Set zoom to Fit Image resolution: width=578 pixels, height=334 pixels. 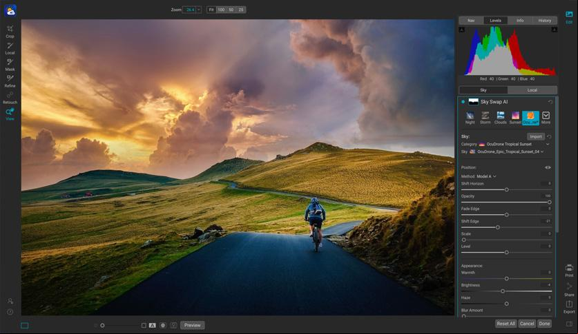(211, 10)
